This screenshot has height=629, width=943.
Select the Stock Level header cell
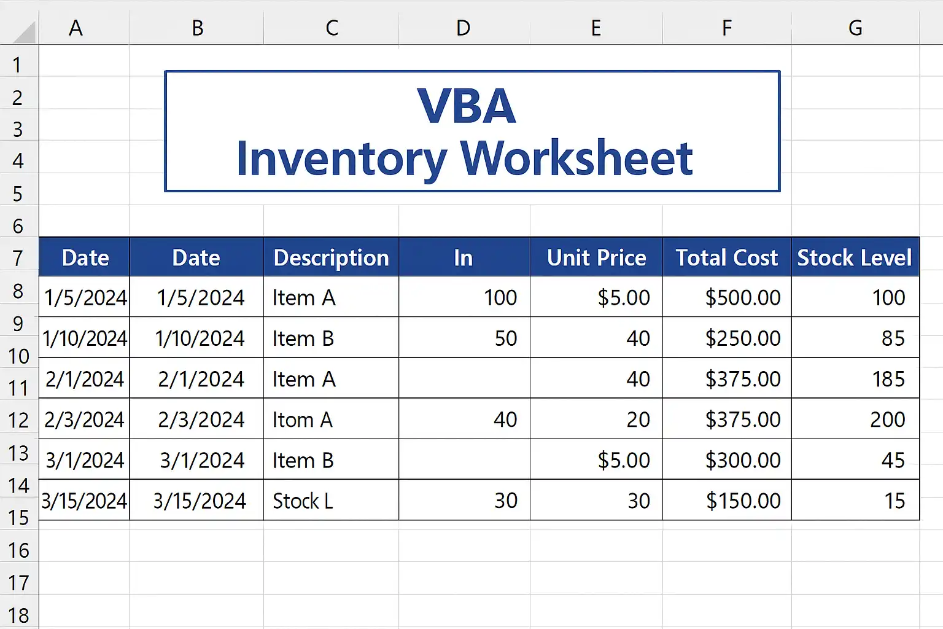coord(855,258)
